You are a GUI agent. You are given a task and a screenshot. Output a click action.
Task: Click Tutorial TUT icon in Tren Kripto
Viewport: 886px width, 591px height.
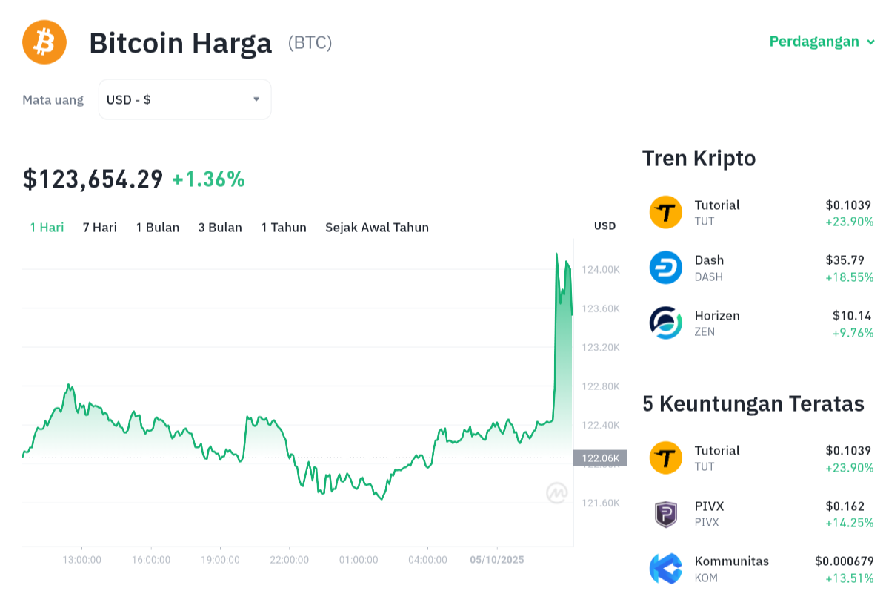(665, 212)
